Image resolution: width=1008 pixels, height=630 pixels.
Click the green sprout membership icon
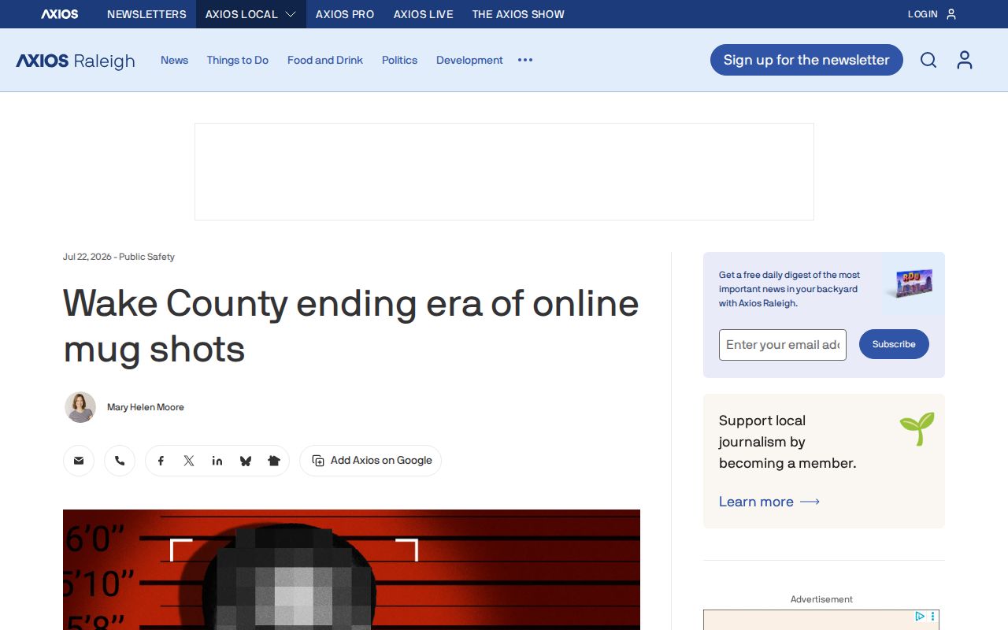coord(917,428)
